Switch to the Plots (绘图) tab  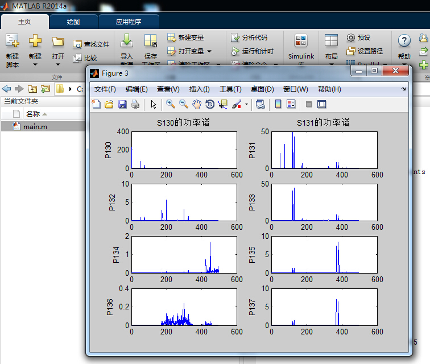coord(73,22)
